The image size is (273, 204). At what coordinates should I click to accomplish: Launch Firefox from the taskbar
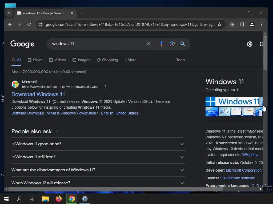tap(58, 199)
